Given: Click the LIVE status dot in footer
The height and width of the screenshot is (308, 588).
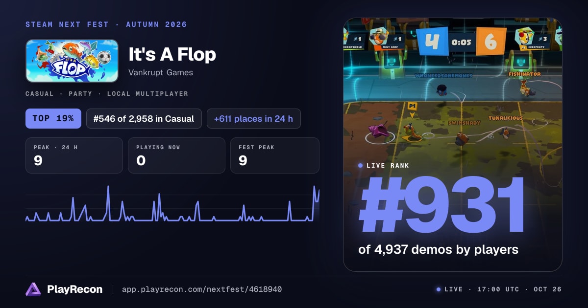Looking at the screenshot, I should point(439,289).
